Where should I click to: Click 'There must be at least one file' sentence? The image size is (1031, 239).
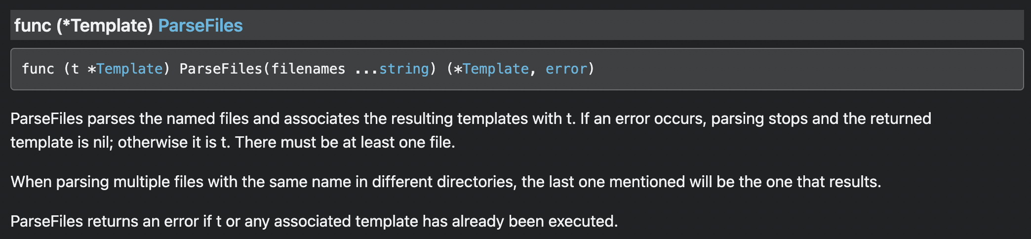(x=345, y=143)
